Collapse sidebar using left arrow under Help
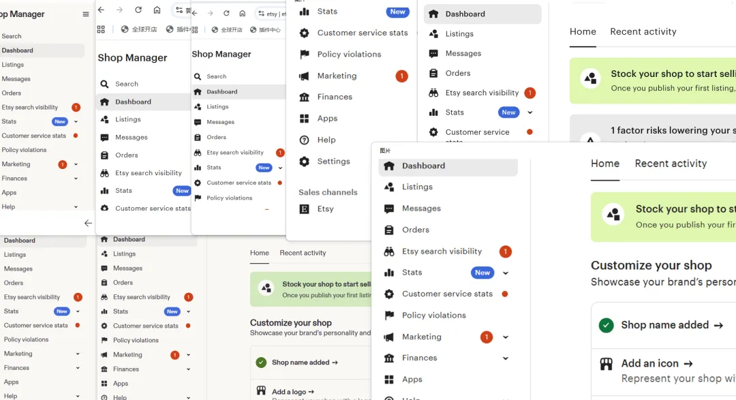Screen dimensions: 736x400 point(88,223)
